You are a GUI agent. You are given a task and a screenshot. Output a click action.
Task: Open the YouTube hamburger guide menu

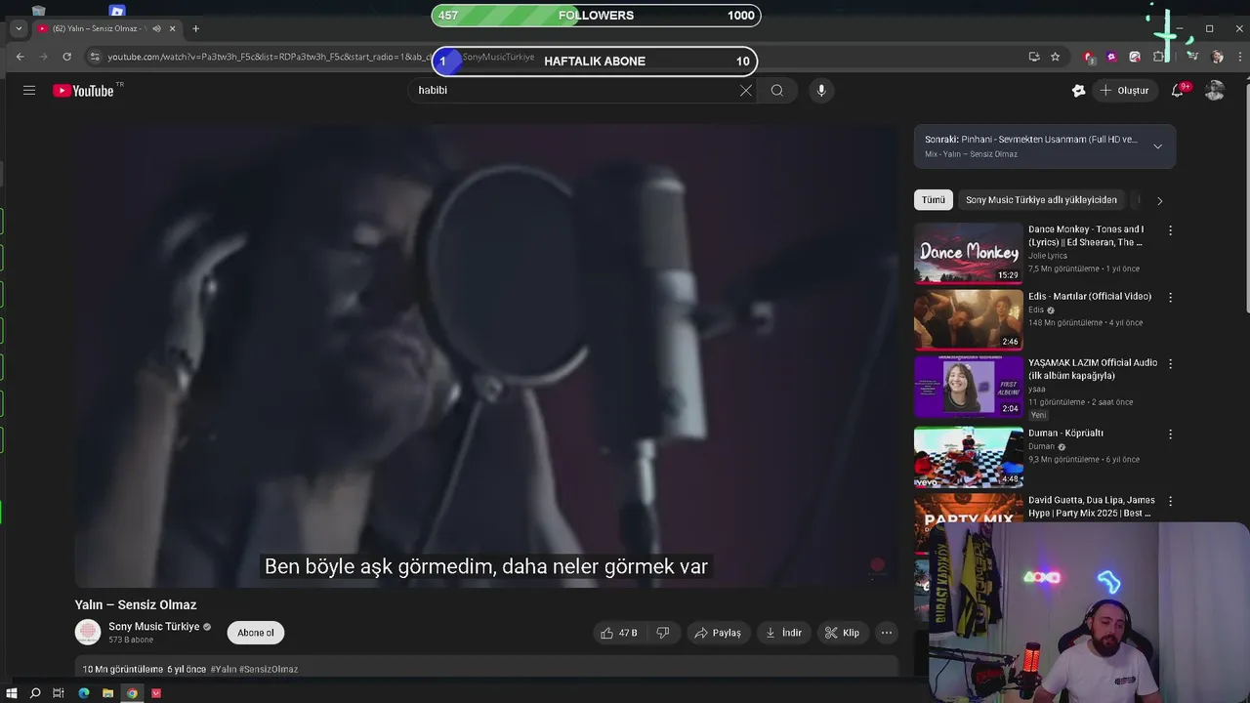pos(29,90)
